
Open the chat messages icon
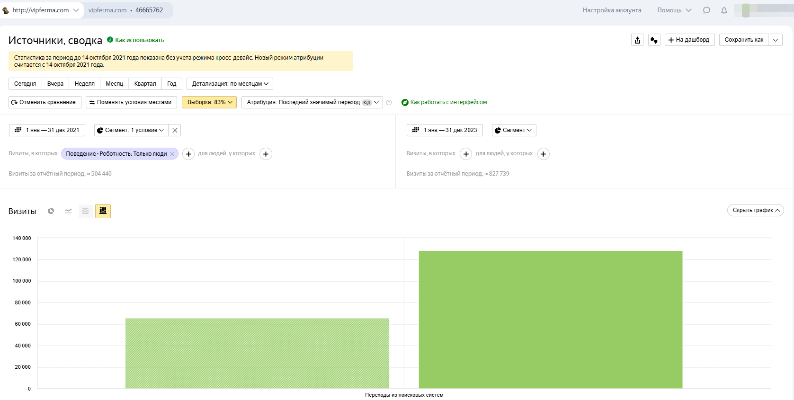pos(706,10)
